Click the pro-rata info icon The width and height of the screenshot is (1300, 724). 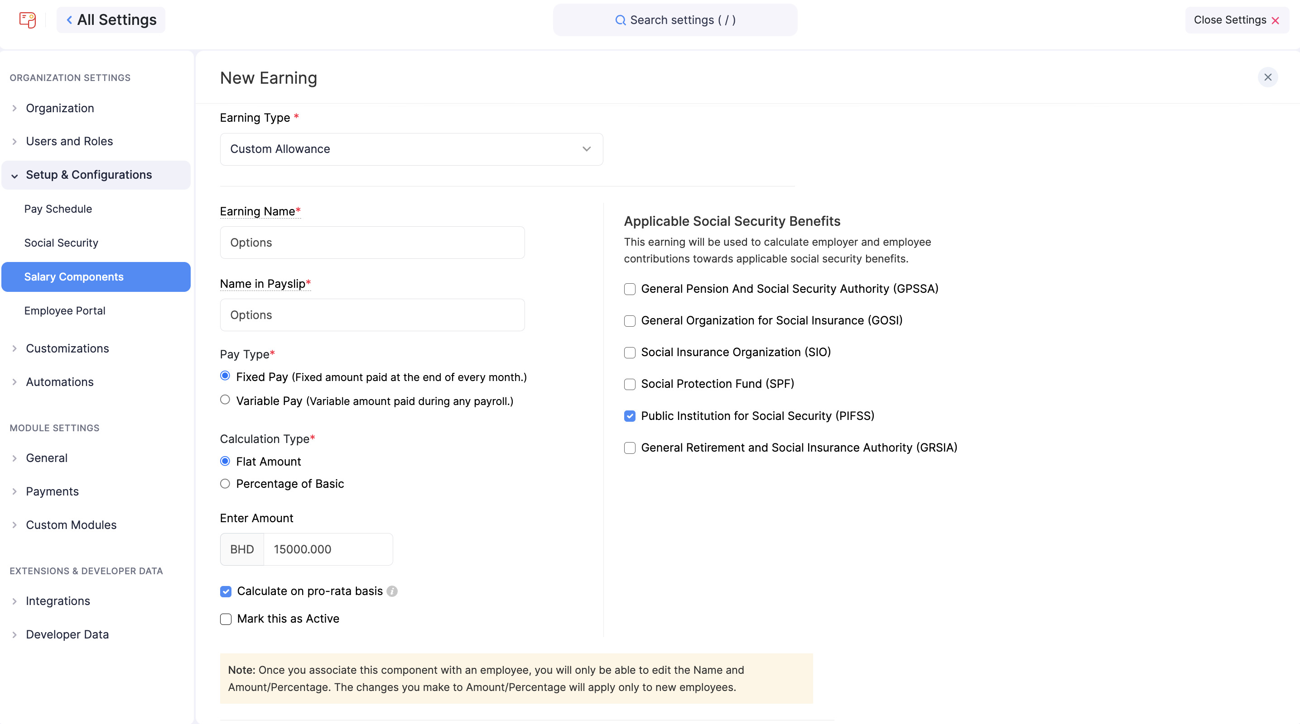[392, 591]
